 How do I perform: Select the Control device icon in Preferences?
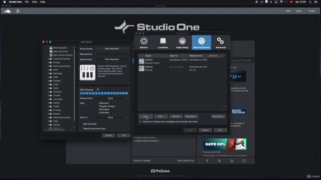click(141, 61)
